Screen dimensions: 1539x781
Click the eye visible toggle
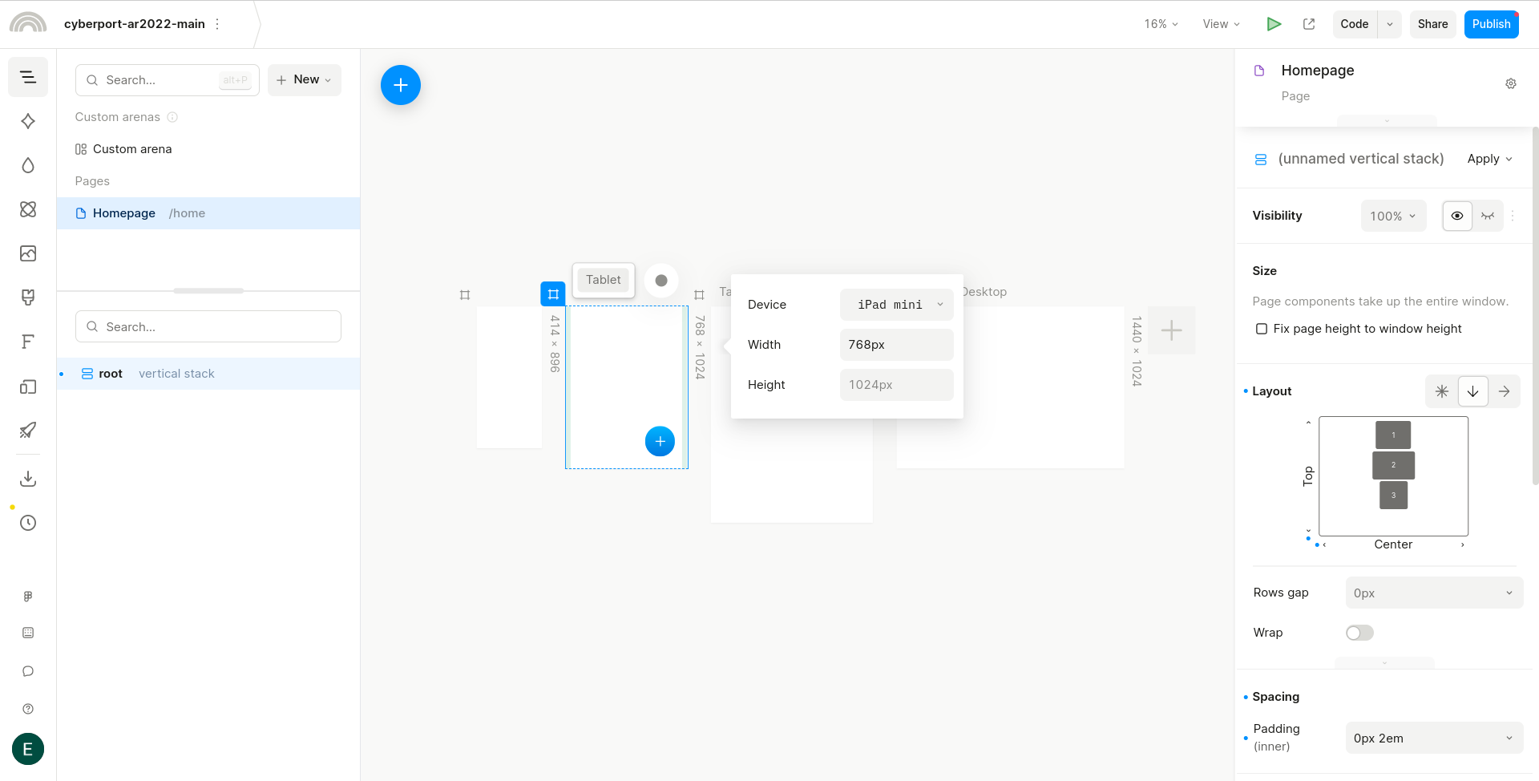1457,216
